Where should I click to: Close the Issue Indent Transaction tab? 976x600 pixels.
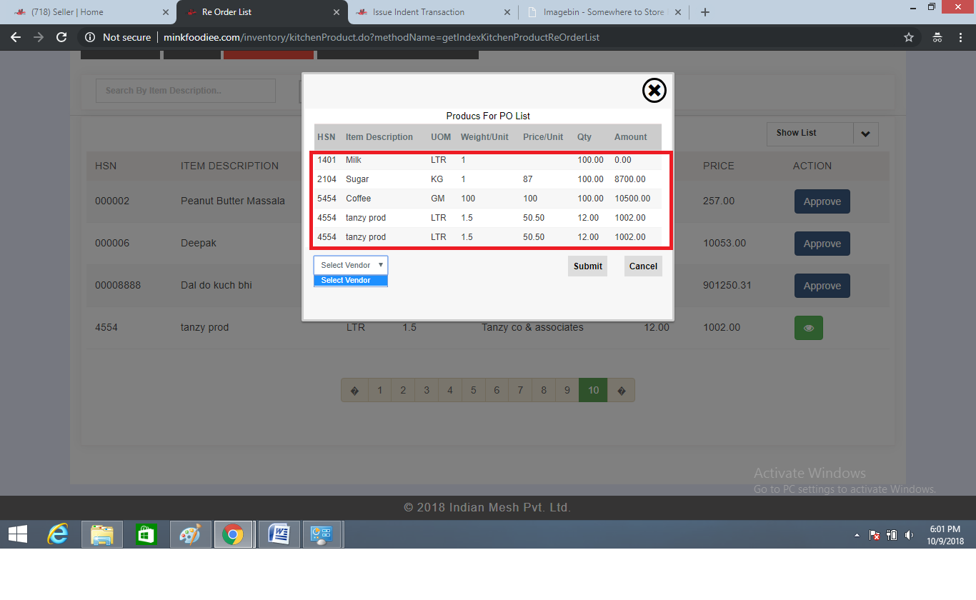click(507, 12)
